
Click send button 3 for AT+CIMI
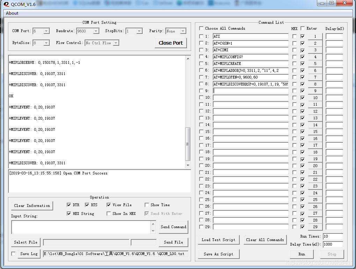pyautogui.click(x=315, y=50)
